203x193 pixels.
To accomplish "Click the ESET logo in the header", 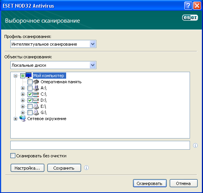I will pos(190,18).
